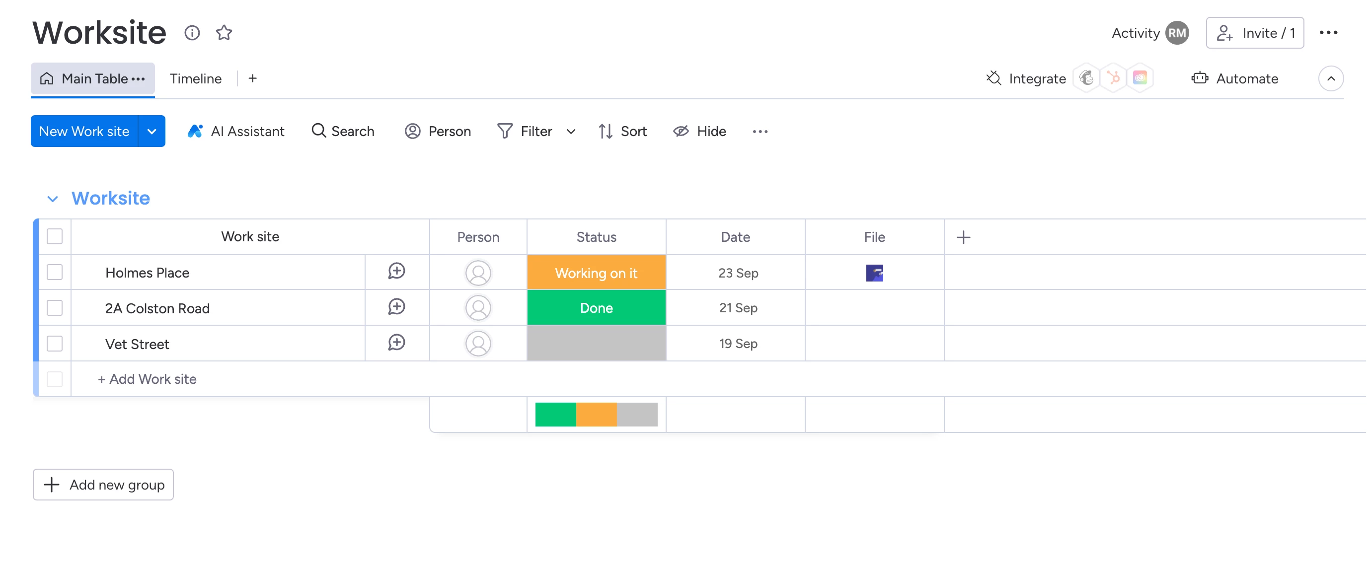This screenshot has width=1369, height=567.
Task: Assign person to Vet Street
Action: pyautogui.click(x=478, y=343)
